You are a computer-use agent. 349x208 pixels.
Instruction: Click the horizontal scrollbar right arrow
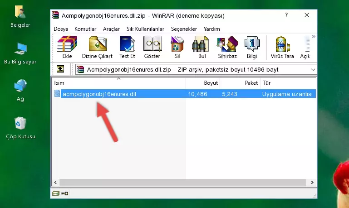312,182
